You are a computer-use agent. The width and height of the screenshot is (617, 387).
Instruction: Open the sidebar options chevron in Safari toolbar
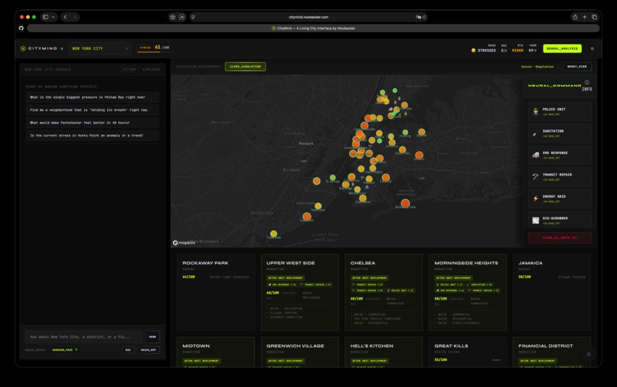coord(53,17)
